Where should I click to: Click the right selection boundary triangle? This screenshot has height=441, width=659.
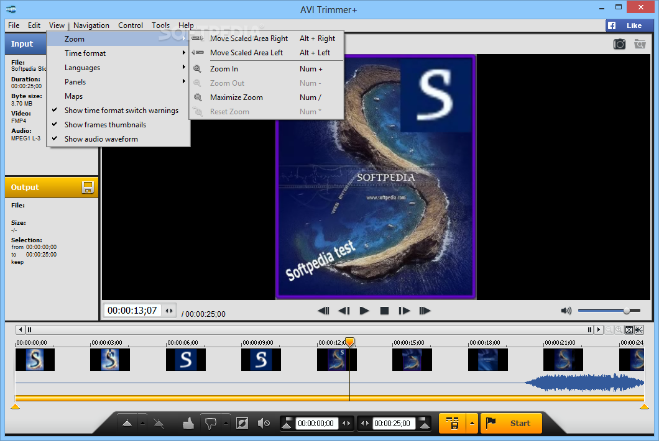pos(644,407)
